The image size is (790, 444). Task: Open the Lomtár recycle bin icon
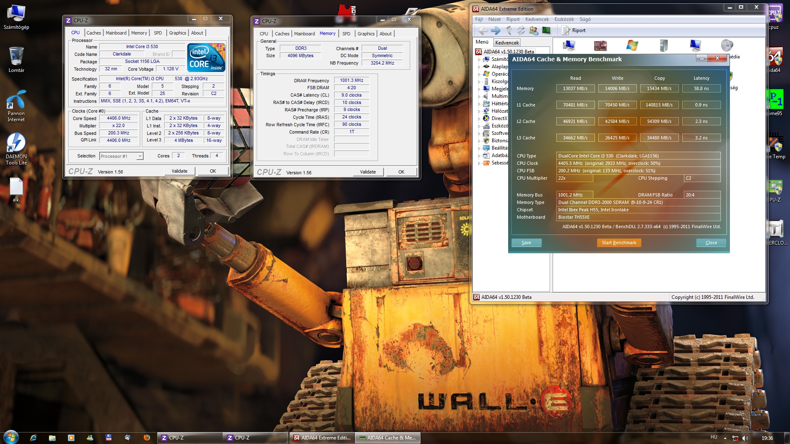pyautogui.click(x=16, y=60)
